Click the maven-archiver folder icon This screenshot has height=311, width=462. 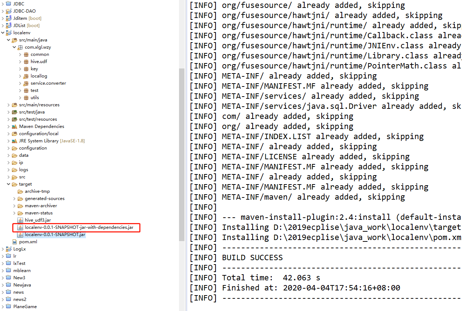tap(20, 205)
